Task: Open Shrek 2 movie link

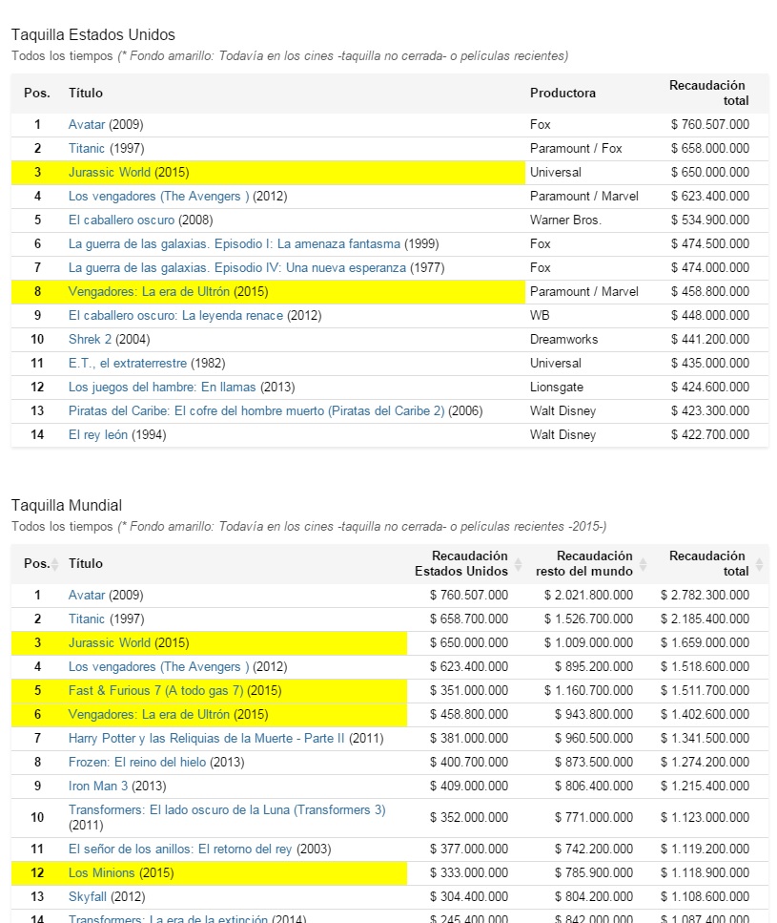Action: click(x=90, y=339)
